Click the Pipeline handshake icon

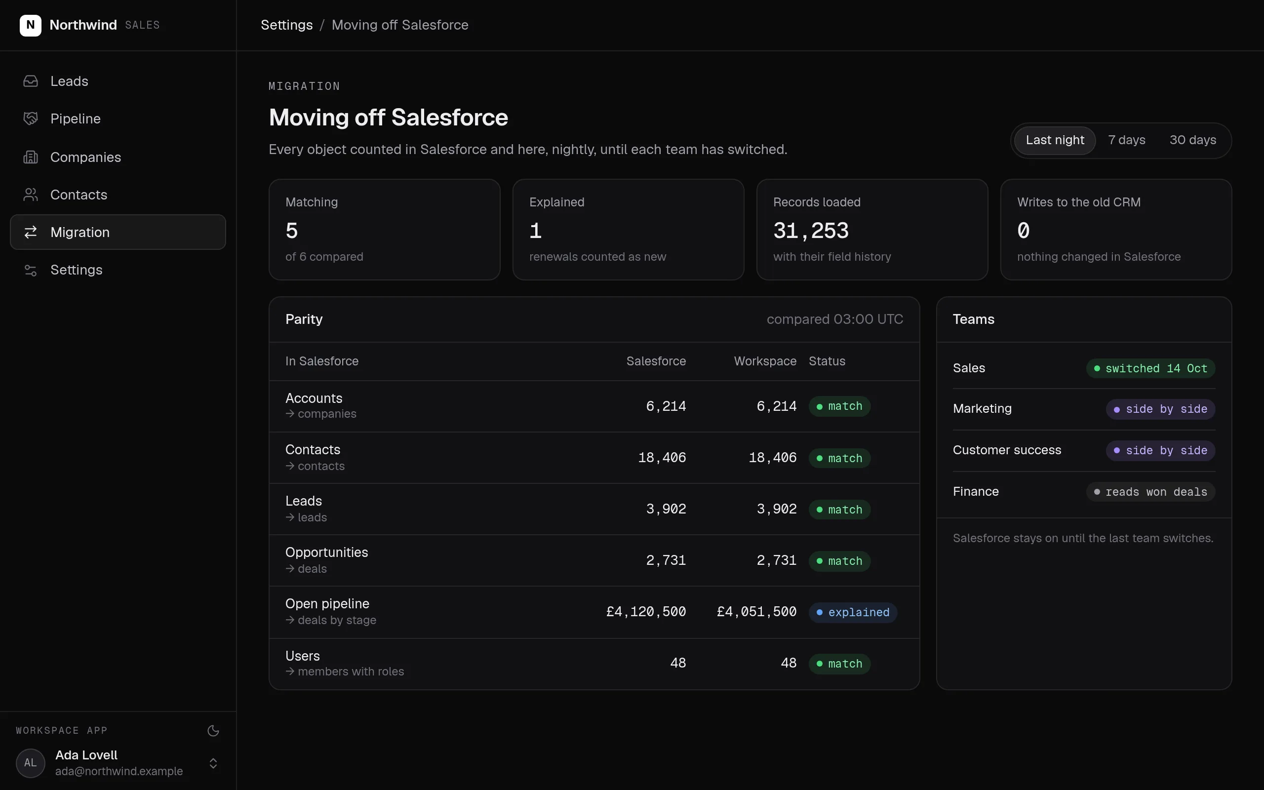30,118
